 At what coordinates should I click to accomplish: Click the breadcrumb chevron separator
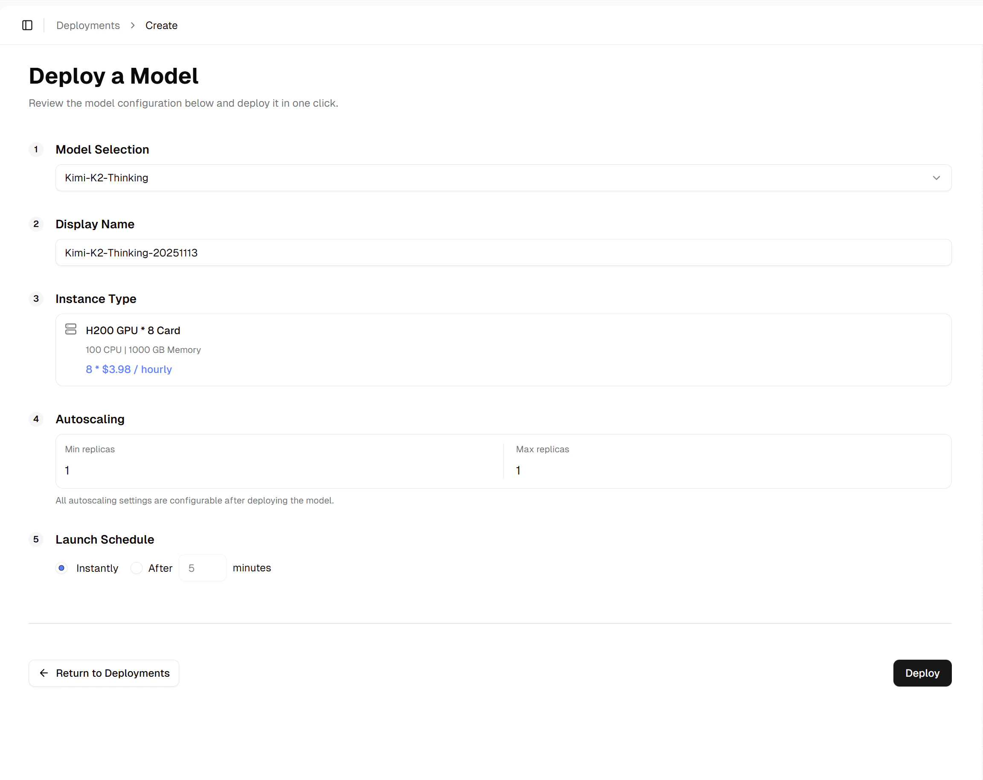(133, 26)
